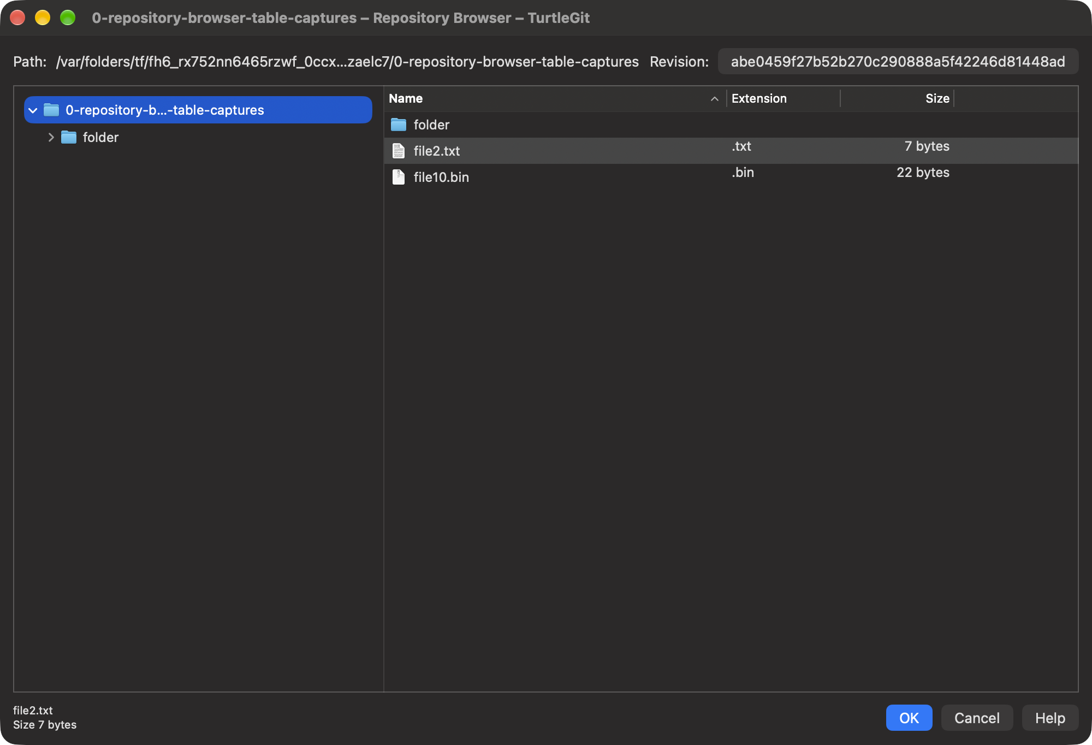Select the file10.bin name in list

(441, 177)
